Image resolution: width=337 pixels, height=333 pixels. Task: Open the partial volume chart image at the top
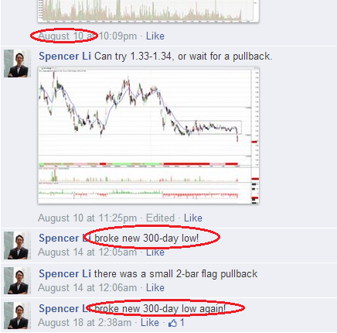click(x=148, y=11)
